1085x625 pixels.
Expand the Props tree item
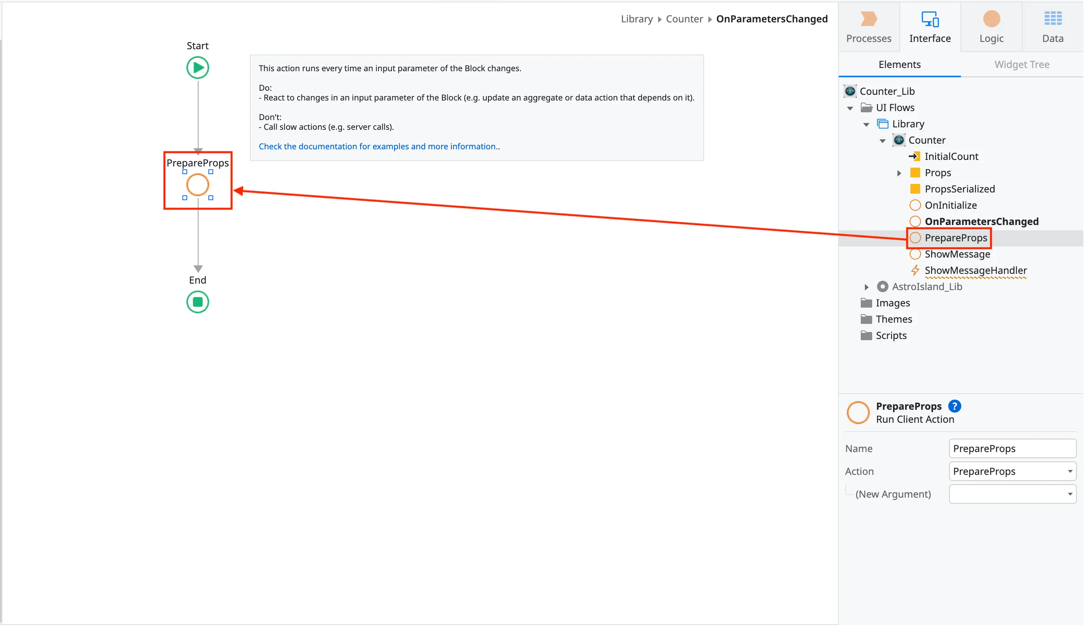point(899,173)
